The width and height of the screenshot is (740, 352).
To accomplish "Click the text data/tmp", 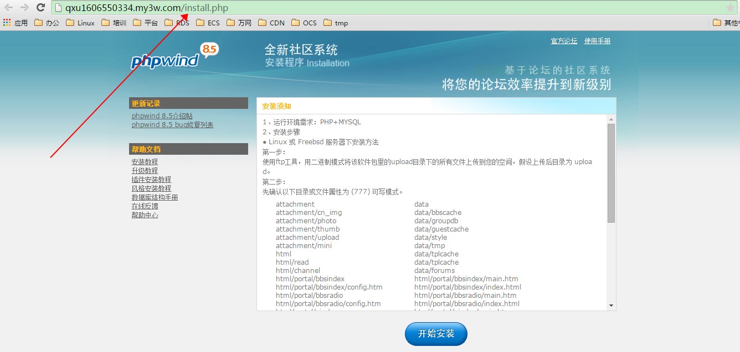I will (x=429, y=246).
